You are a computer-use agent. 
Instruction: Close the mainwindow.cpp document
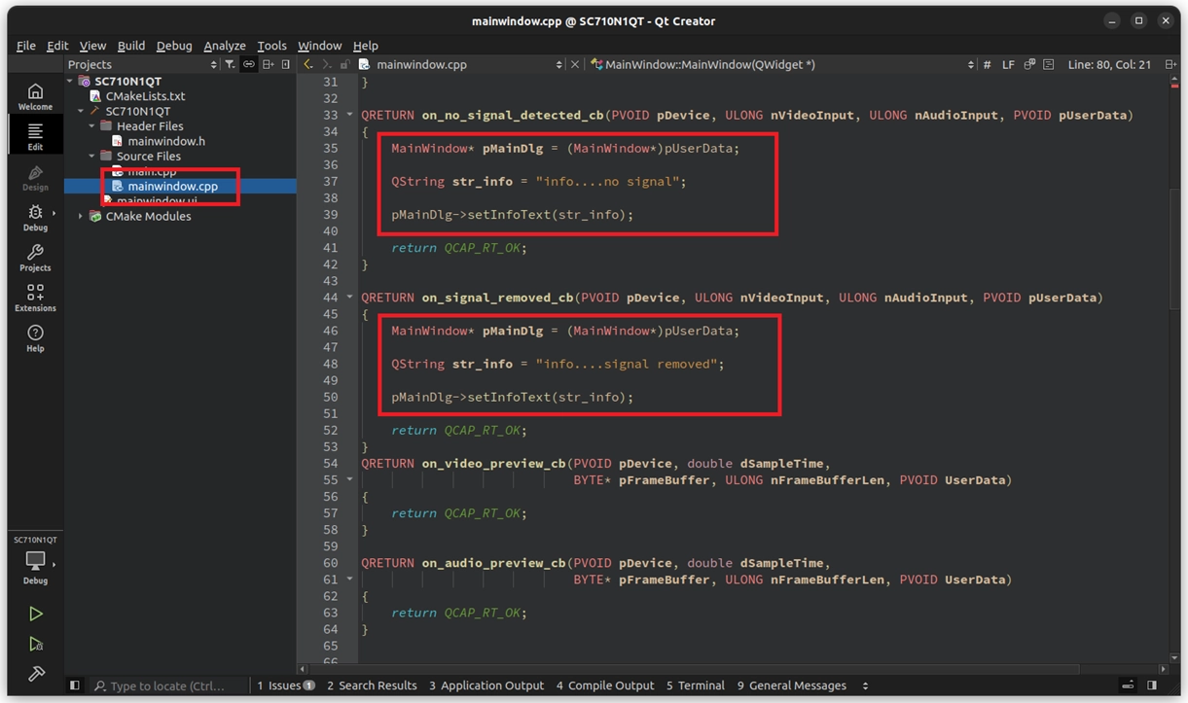[x=575, y=64]
